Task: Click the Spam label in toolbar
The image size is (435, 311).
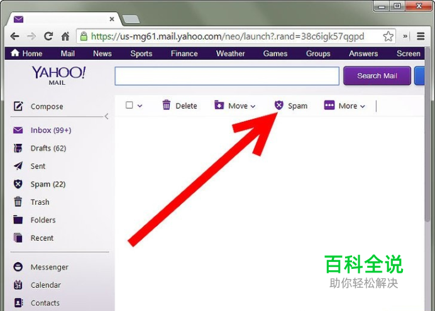Action: click(298, 106)
